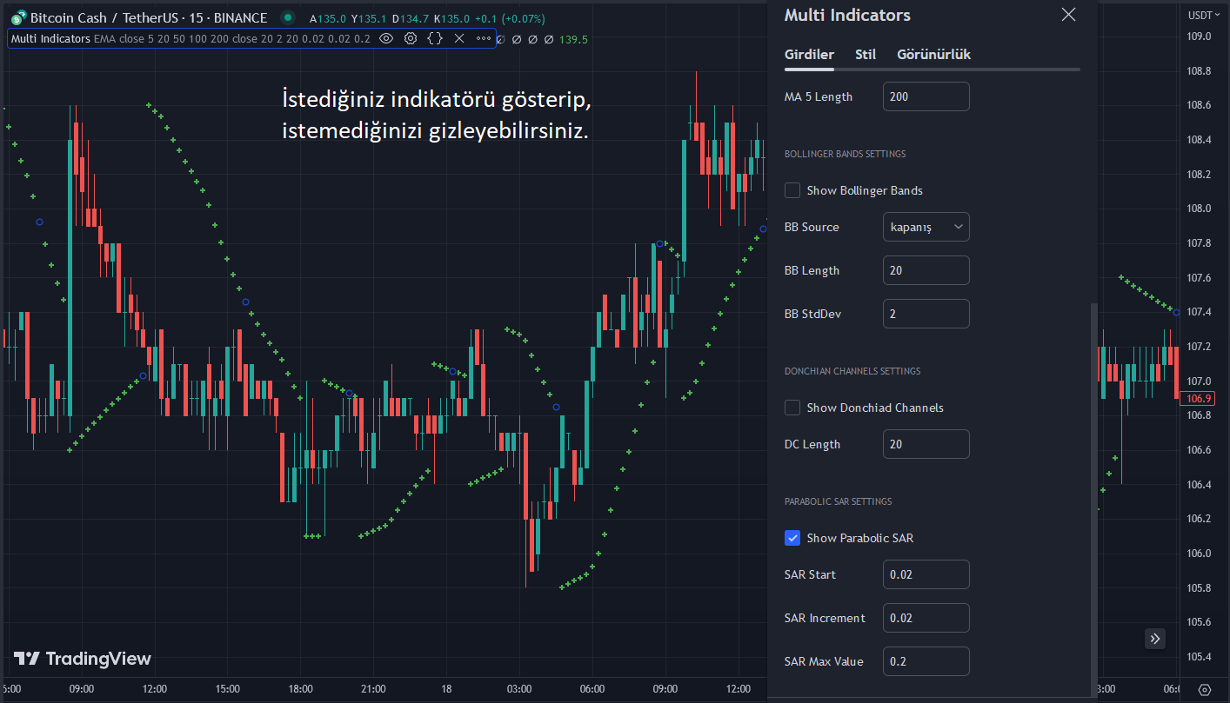This screenshot has width=1230, height=703.
Task: Switch to the Stil tab
Action: 866,54
